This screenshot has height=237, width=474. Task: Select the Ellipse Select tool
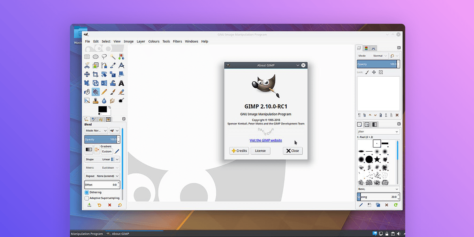[x=96, y=57]
